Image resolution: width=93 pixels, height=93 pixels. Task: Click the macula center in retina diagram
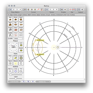pos(54,47)
